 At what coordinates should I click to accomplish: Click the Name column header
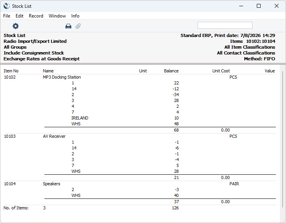coord(48,71)
